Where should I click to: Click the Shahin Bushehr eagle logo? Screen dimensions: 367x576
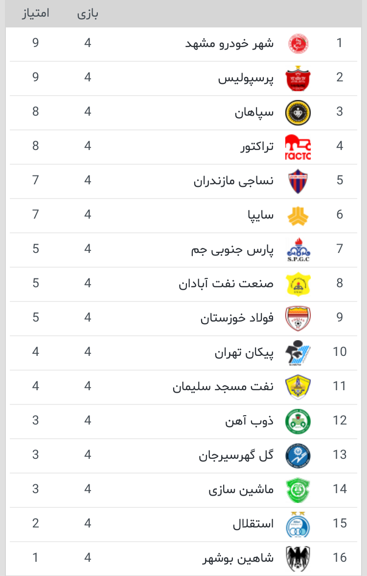(298, 559)
